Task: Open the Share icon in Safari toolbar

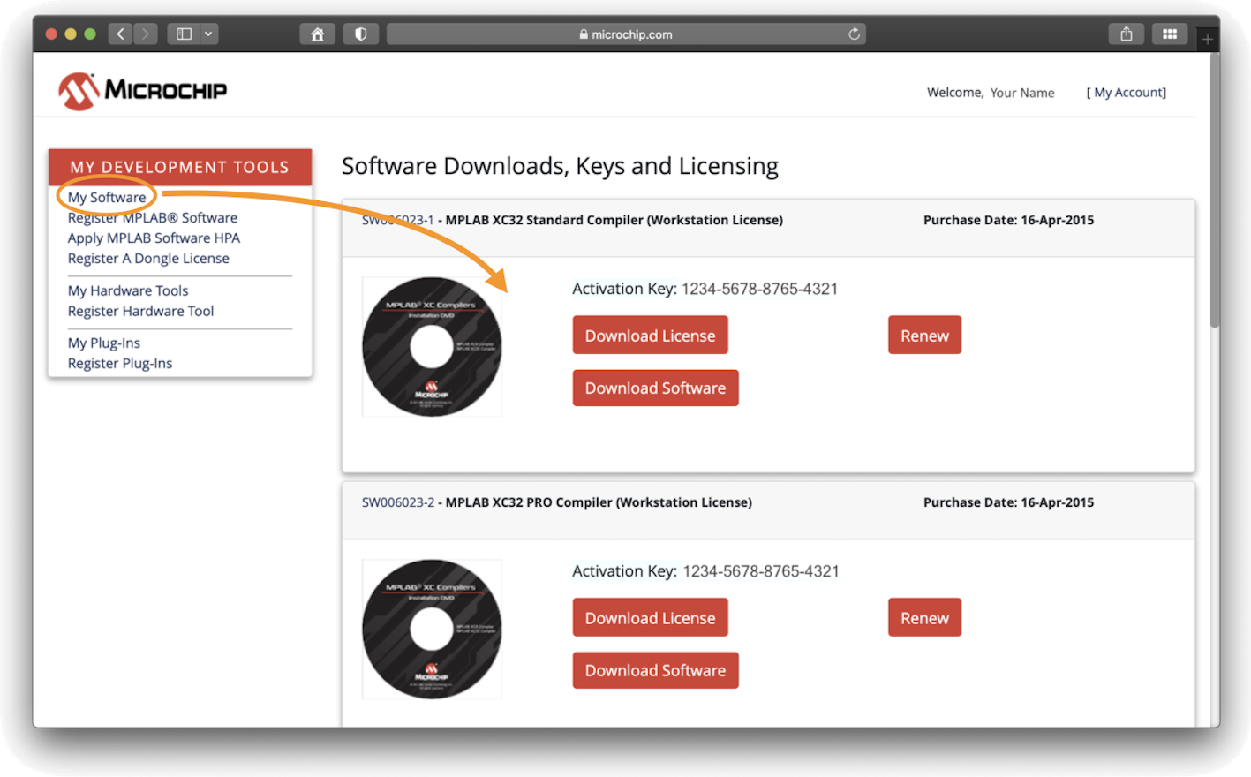Action: pyautogui.click(x=1126, y=34)
